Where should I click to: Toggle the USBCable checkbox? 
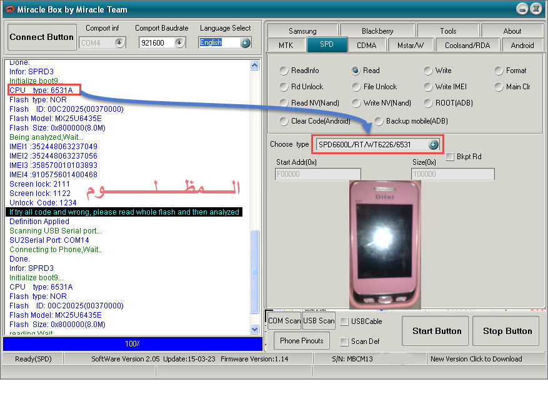[x=344, y=321]
